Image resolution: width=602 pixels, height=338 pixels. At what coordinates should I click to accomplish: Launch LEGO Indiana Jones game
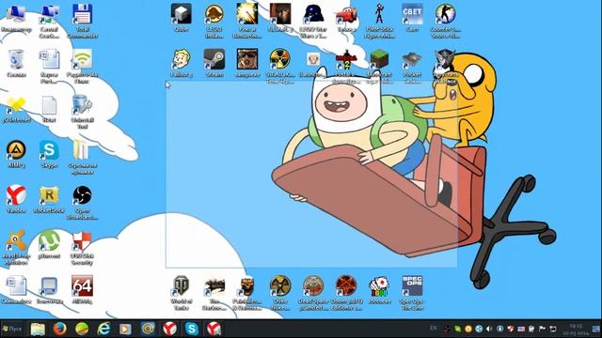pos(214,21)
